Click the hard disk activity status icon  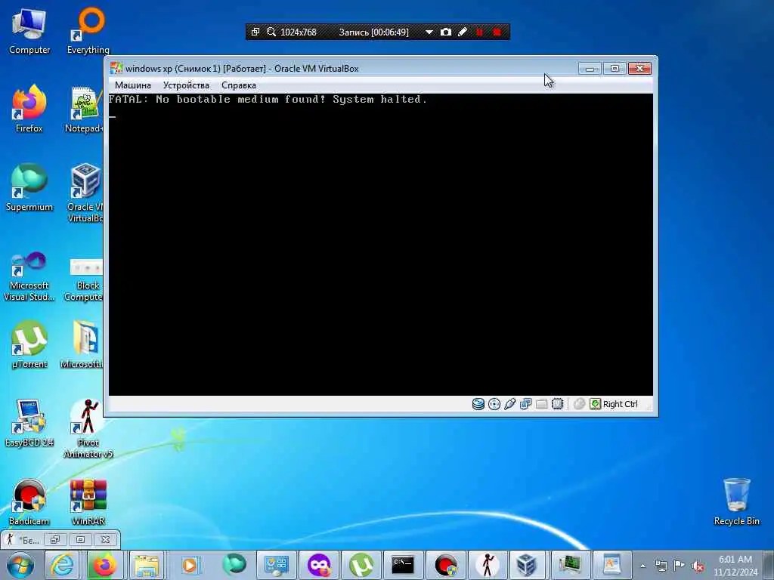click(478, 404)
